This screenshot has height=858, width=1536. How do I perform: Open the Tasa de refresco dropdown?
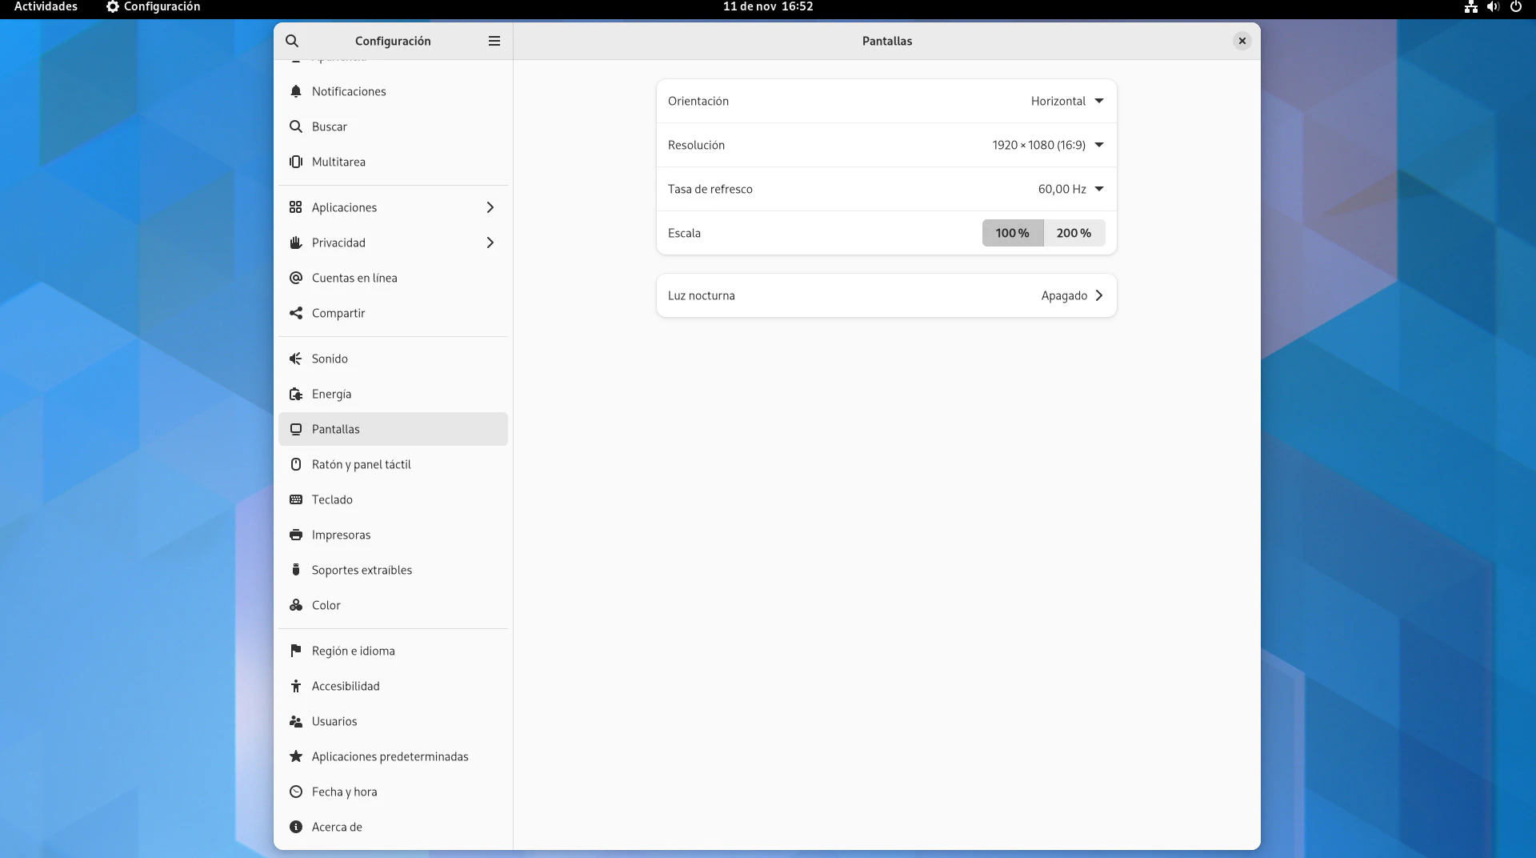1070,189
